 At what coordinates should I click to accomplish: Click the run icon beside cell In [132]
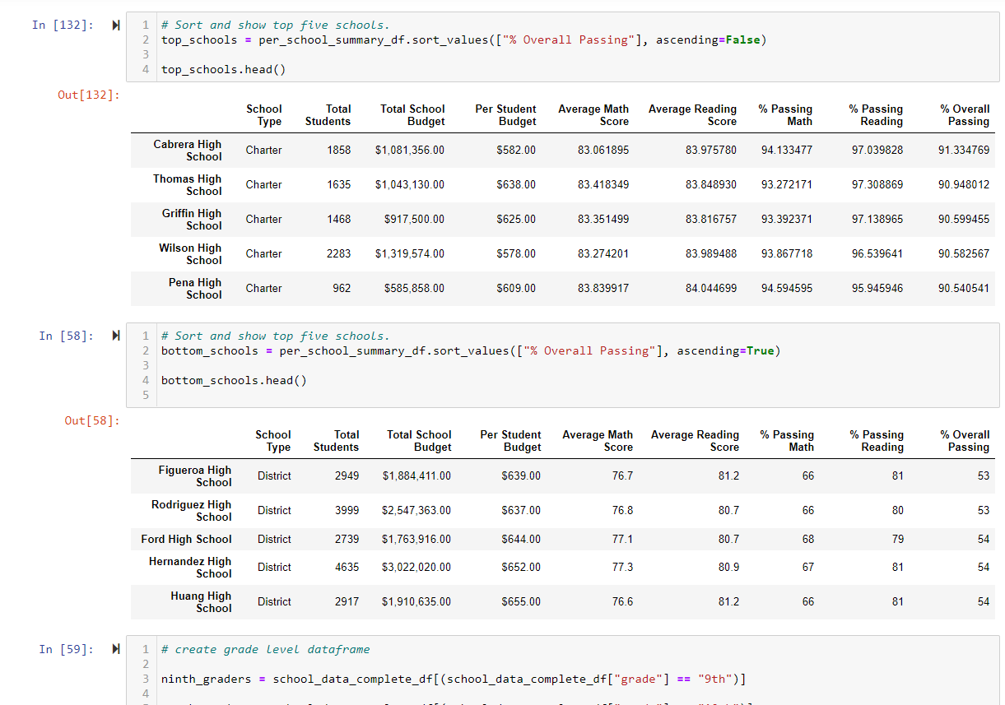click(115, 25)
